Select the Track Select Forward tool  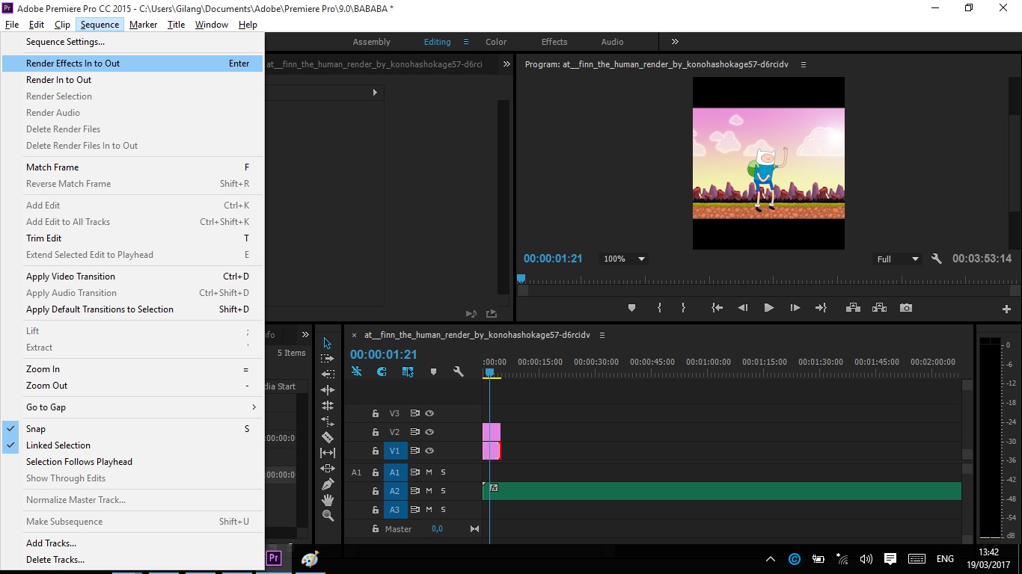(327, 359)
